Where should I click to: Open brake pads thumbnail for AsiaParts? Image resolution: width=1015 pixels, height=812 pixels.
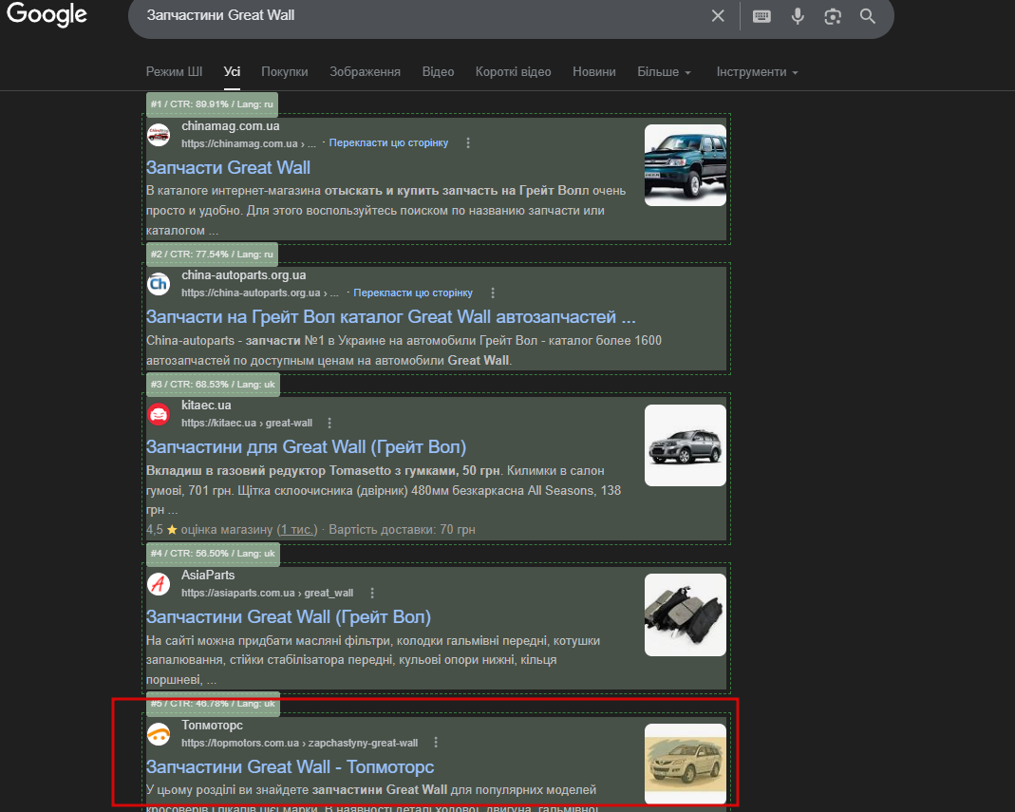point(685,615)
